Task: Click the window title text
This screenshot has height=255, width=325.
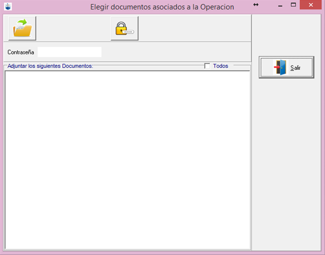Action: coord(162,7)
